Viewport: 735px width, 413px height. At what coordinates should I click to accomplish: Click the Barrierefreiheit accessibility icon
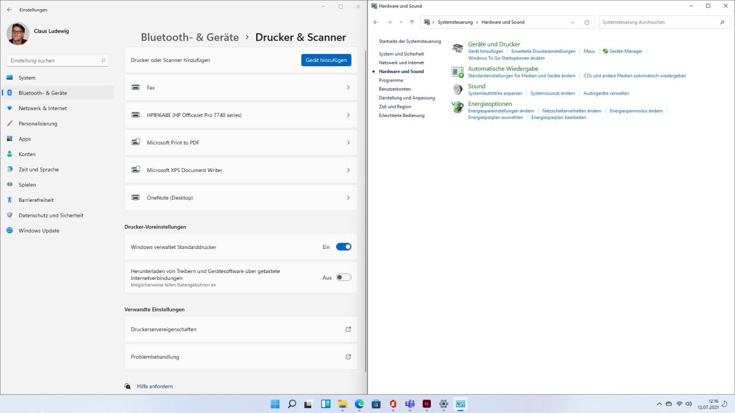pyautogui.click(x=9, y=200)
